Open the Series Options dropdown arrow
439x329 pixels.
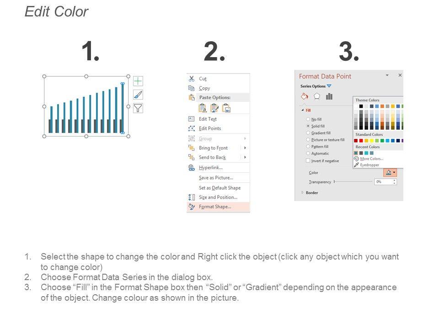pyautogui.click(x=329, y=86)
